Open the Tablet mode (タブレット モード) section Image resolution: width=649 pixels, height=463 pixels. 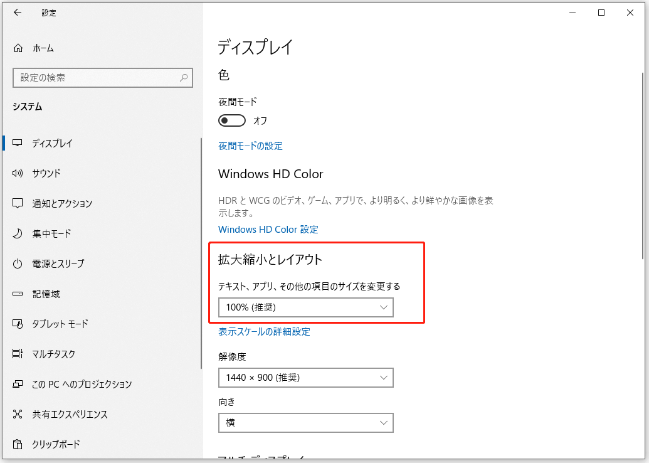tap(60, 324)
